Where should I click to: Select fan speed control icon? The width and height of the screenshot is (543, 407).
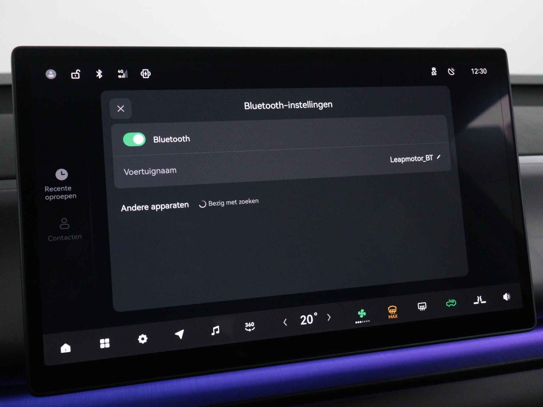pos(362,310)
